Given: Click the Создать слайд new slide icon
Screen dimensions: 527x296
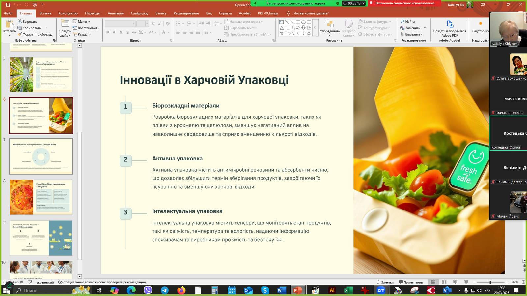Looking at the screenshot, I should 65,24.
